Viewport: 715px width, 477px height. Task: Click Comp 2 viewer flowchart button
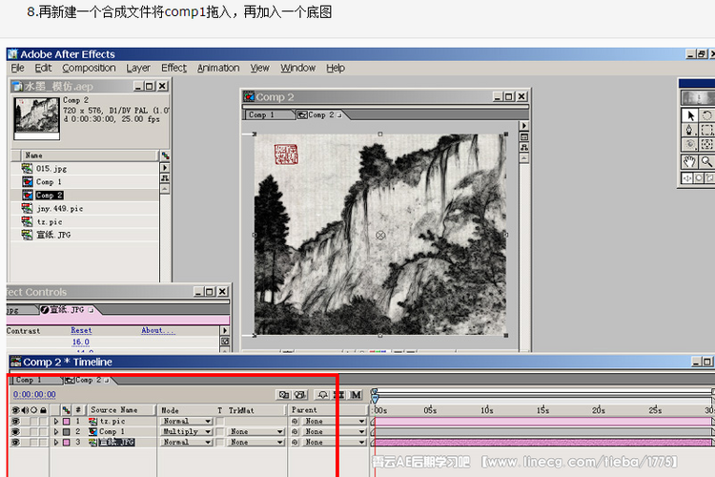click(x=524, y=147)
